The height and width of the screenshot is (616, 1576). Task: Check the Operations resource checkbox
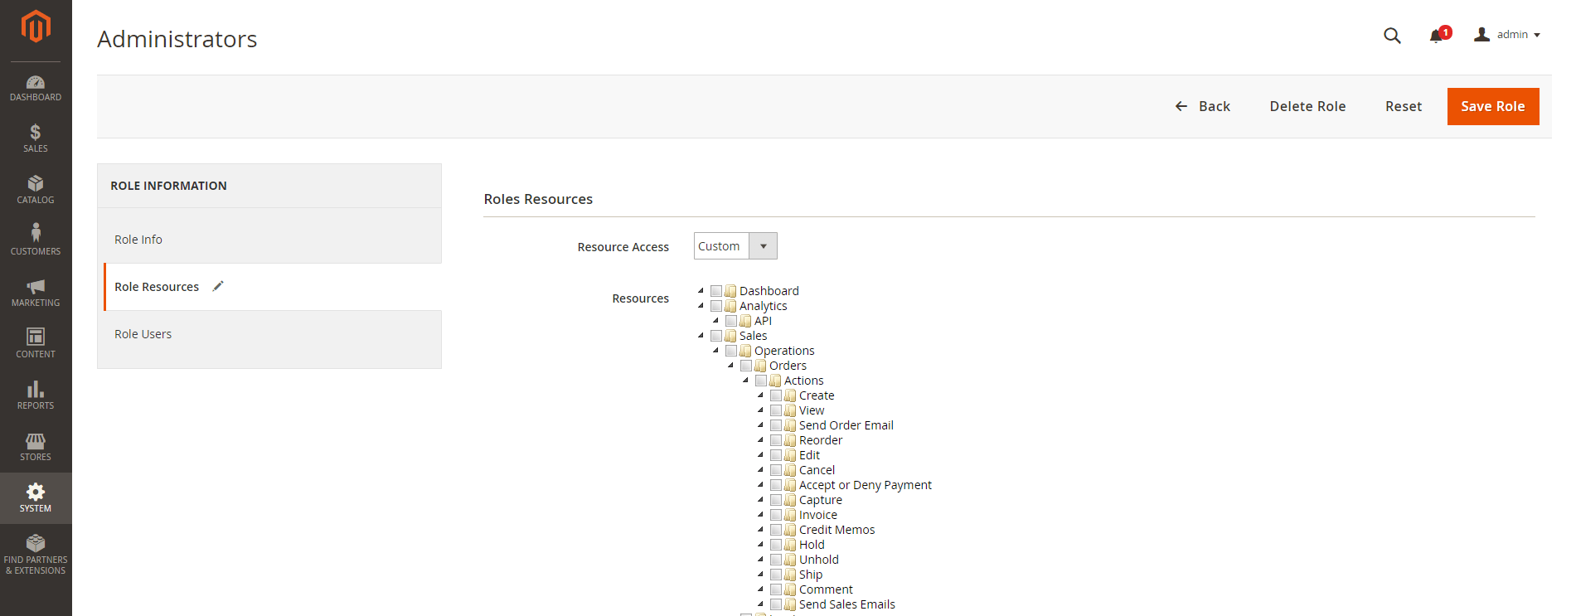[x=731, y=351]
